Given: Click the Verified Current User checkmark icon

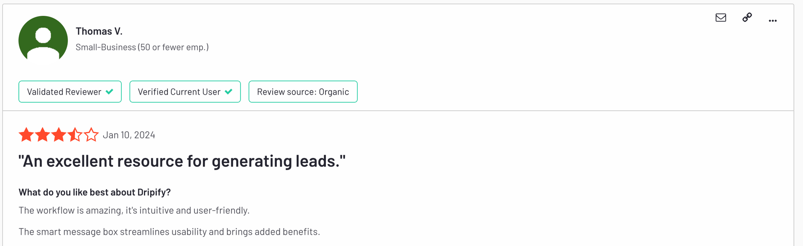Looking at the screenshot, I should pos(229,92).
